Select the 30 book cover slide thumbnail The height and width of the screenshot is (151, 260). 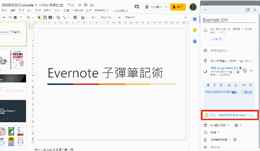pos(13,60)
